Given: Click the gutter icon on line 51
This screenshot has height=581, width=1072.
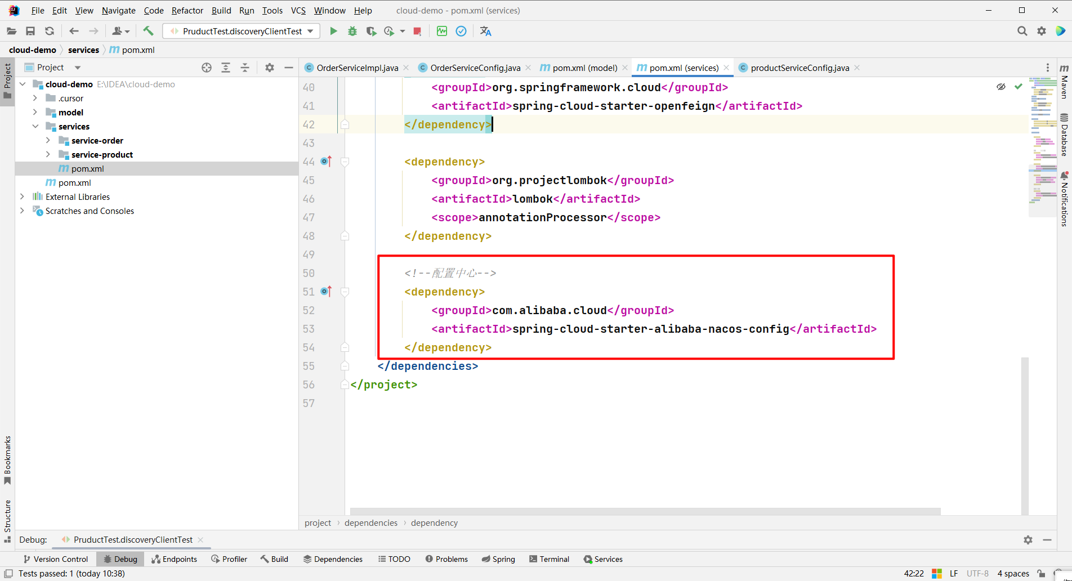Looking at the screenshot, I should [x=326, y=292].
